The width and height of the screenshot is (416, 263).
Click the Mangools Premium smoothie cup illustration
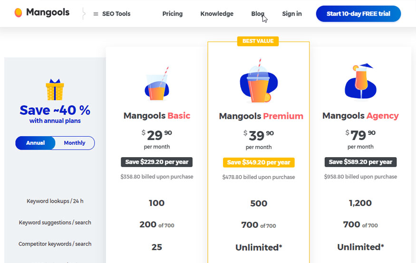pyautogui.click(x=259, y=81)
